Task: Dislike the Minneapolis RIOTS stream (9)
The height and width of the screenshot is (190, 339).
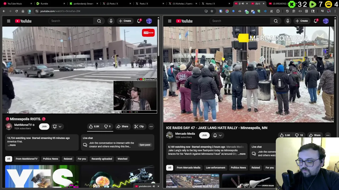Action: tap(107, 126)
